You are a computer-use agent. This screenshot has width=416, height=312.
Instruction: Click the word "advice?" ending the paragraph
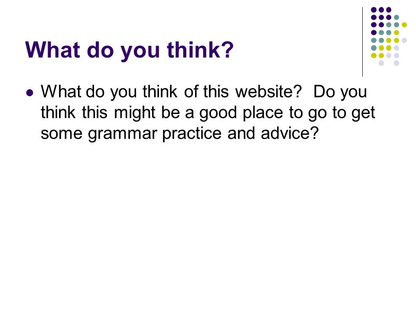[x=289, y=133]
